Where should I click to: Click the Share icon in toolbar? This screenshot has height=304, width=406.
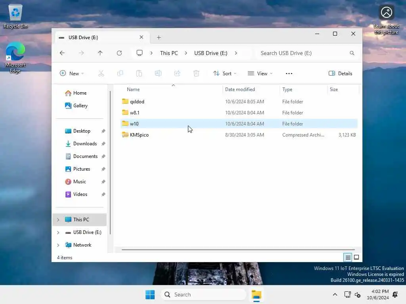(177, 73)
